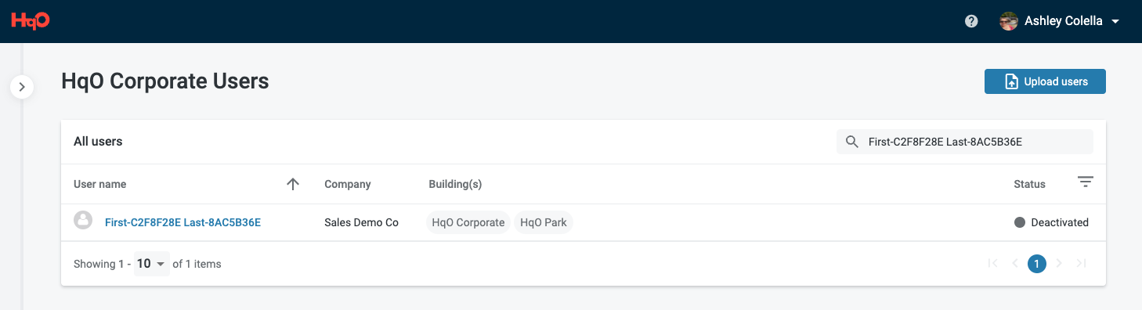Click the Upload users button
Screen dimensions: 1142x310
1045,81
